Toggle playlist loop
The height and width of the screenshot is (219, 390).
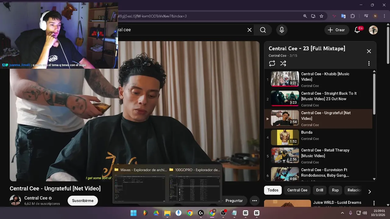272,63
